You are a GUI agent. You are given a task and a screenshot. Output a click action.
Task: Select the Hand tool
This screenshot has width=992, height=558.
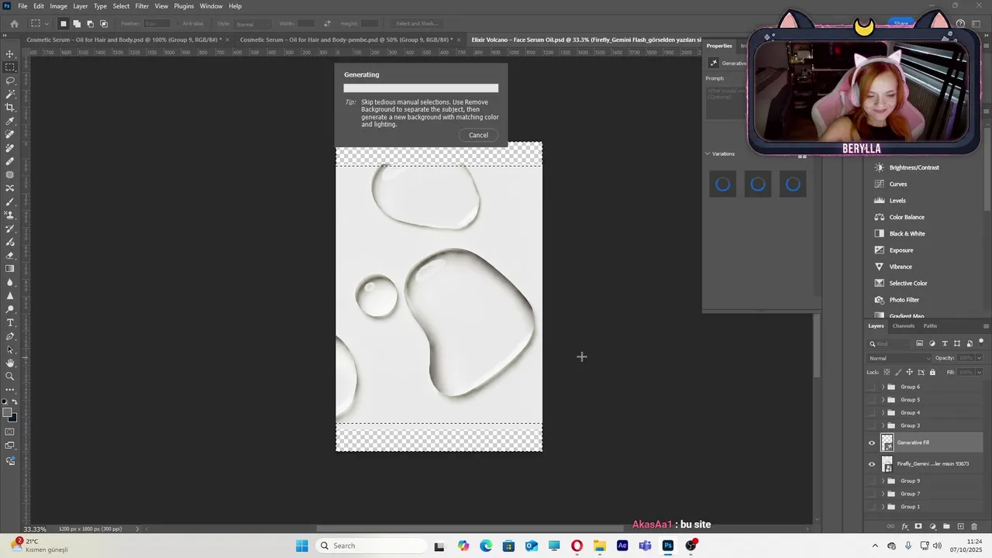(x=10, y=363)
